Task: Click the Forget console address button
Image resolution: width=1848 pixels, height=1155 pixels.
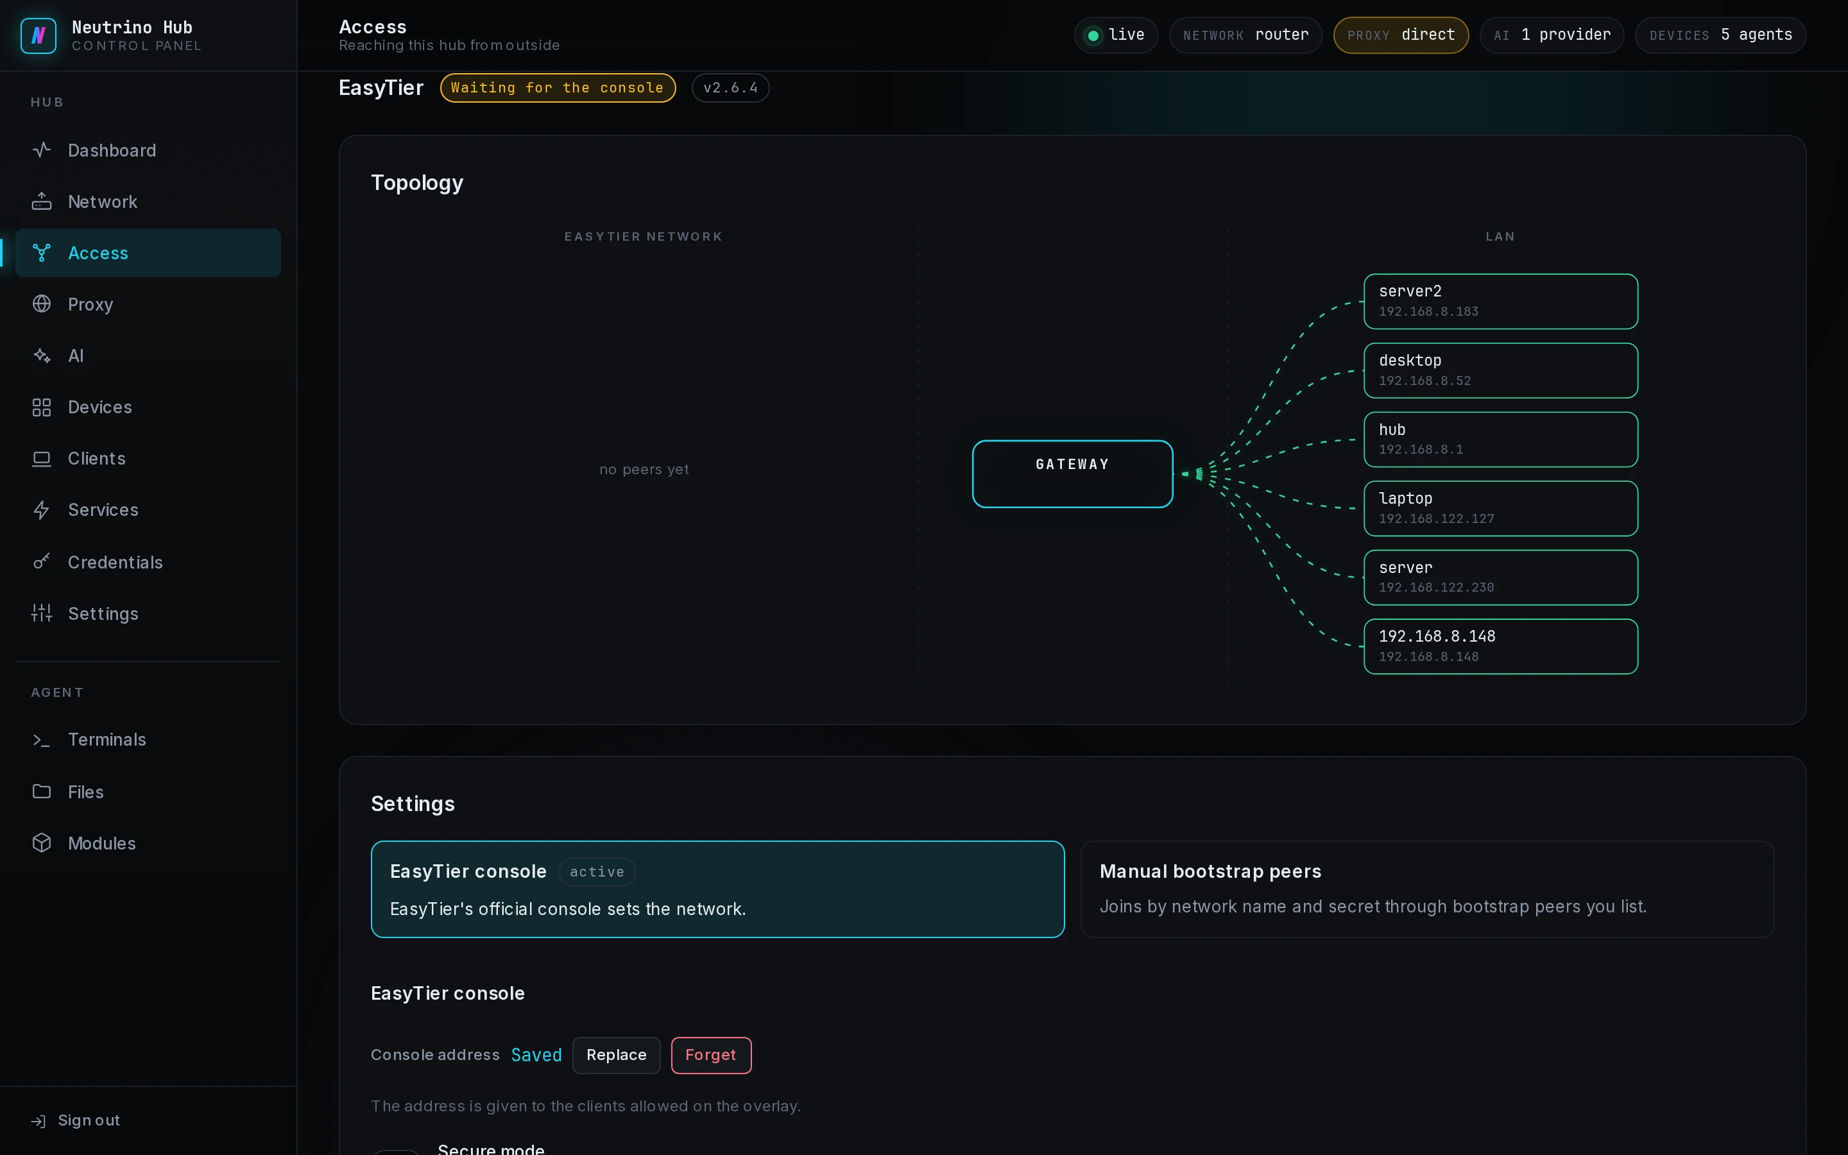Action: (711, 1055)
